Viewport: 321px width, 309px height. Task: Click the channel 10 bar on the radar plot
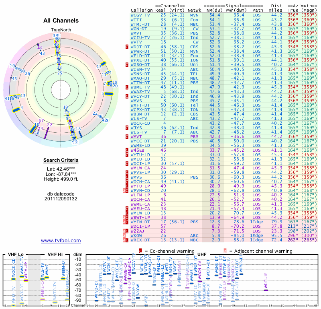(33, 129)
